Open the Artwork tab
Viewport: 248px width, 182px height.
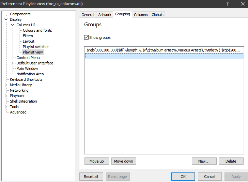(105, 15)
